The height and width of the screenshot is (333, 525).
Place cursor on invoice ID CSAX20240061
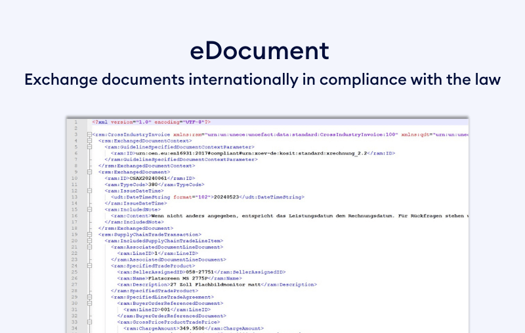click(148, 178)
